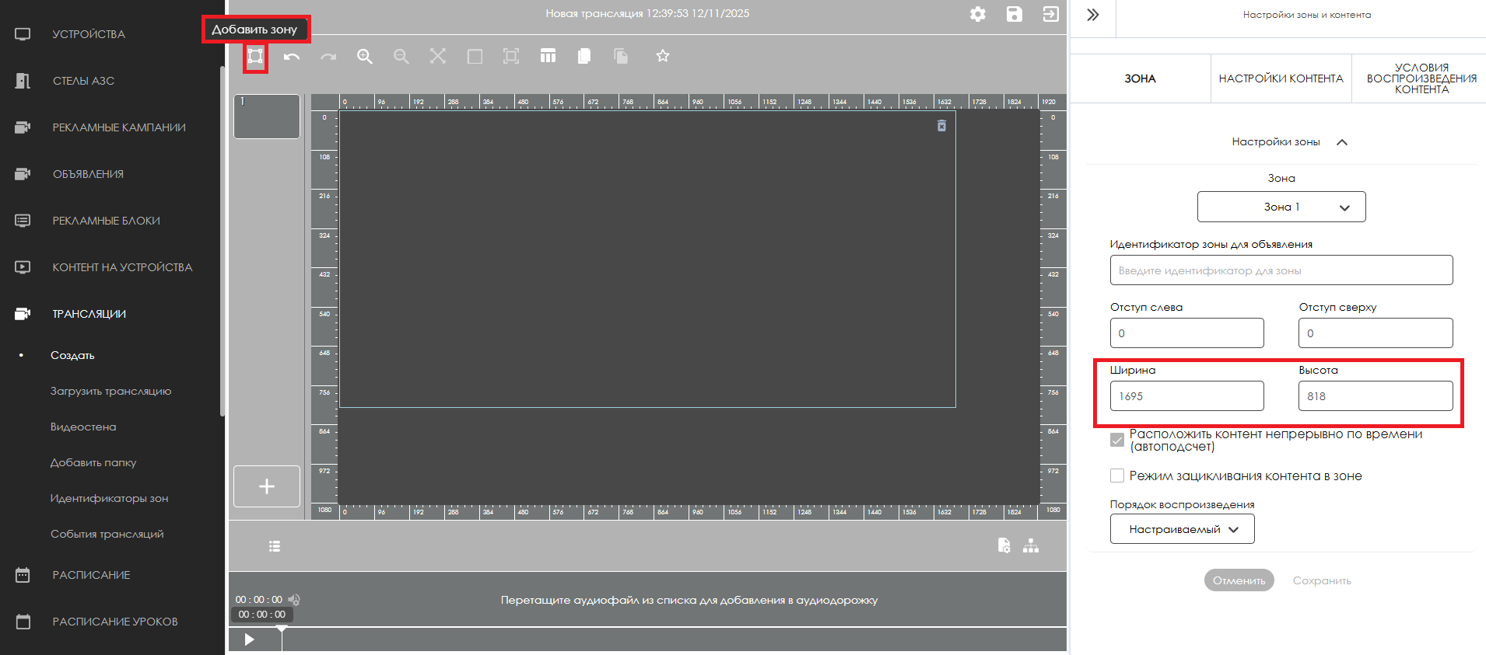This screenshot has width=1486, height=655.
Task: Enable content looping mode in zone checkbox
Action: click(1117, 476)
